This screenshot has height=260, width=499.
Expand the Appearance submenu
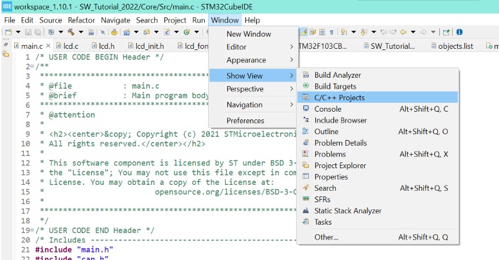246,60
